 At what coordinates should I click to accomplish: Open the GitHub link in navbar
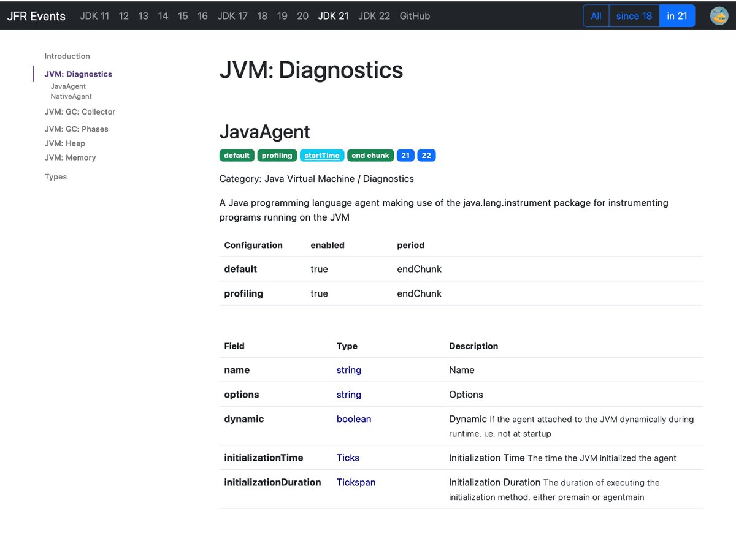pos(415,16)
